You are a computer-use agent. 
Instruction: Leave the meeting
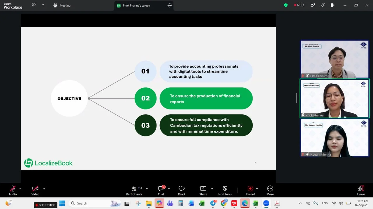[x=361, y=190]
